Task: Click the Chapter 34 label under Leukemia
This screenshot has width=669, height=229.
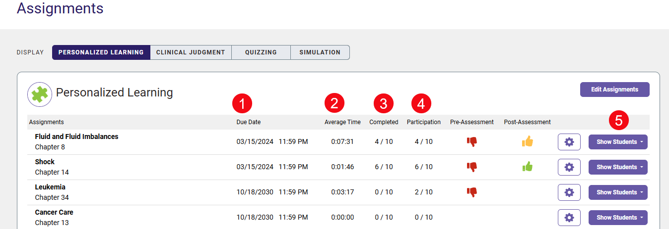Action: (52, 197)
